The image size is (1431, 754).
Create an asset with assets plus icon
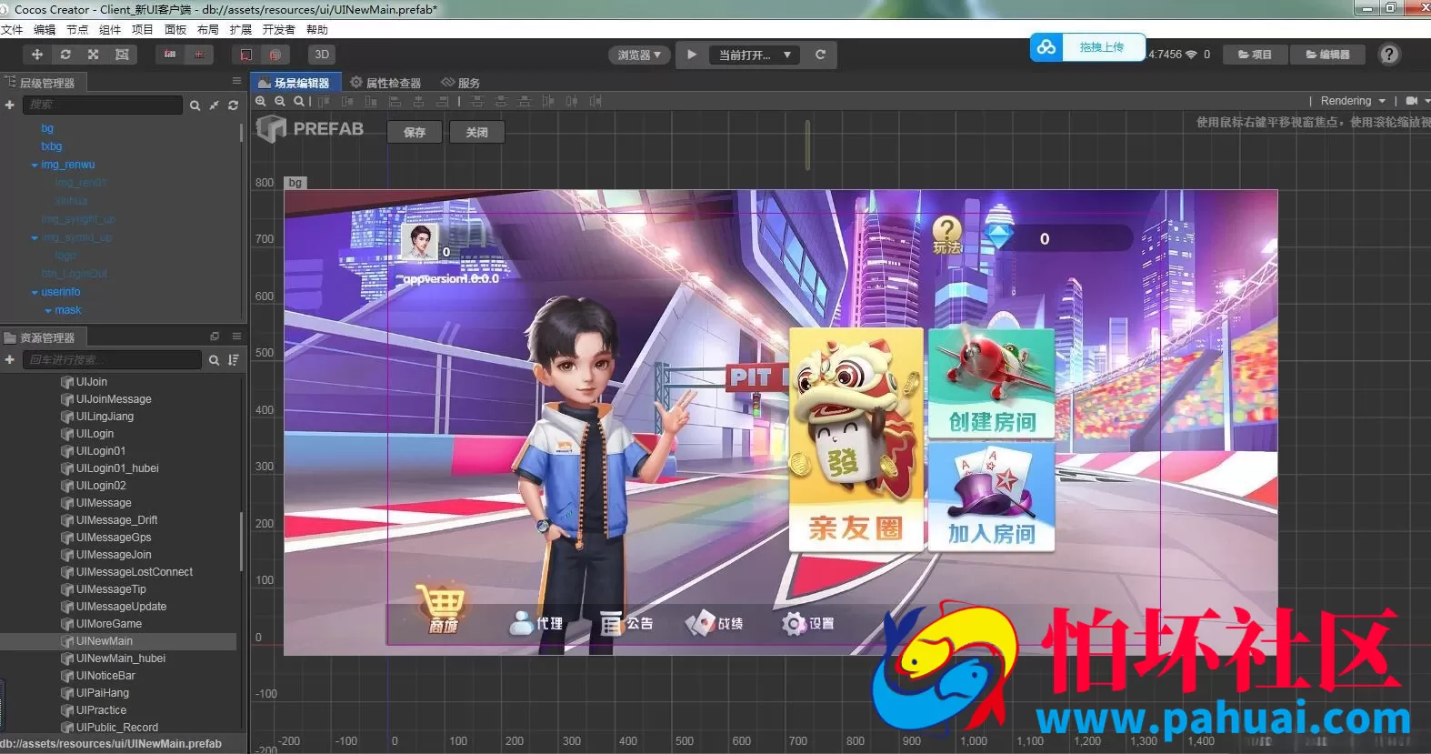[9, 360]
